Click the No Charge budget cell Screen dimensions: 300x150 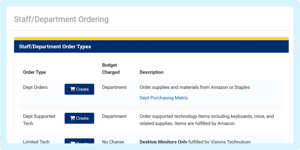113,142
